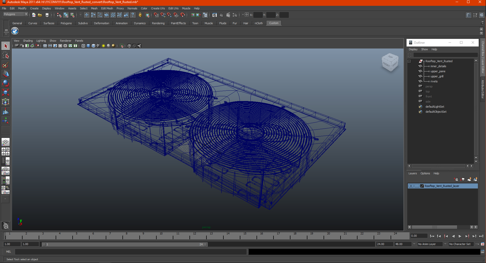Open the Create UVs menu
Viewport: 486px width, 263px height.
click(158, 8)
